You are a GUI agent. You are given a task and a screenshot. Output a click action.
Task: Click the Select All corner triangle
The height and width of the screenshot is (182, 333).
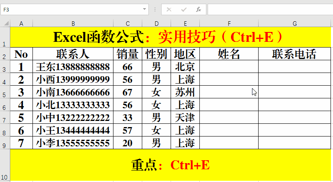coord(6,23)
